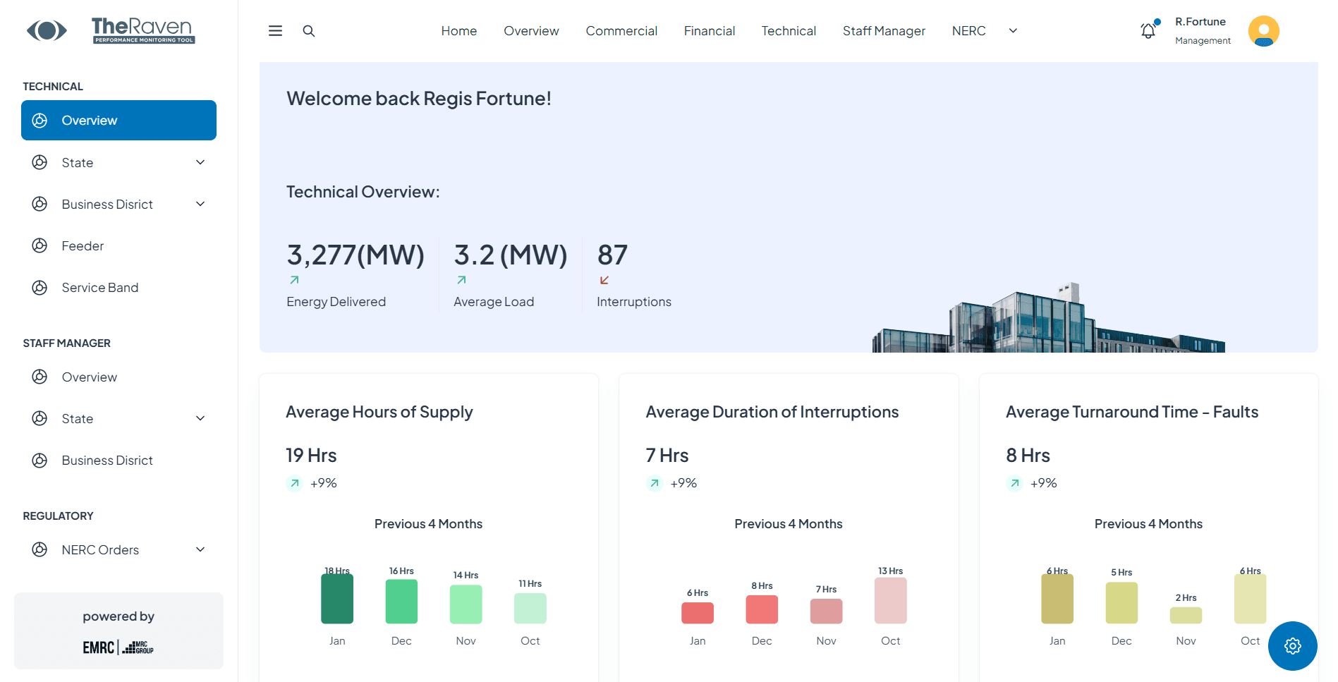Click the EMRC powered by logo
This screenshot has width=1338, height=682.
(x=118, y=647)
